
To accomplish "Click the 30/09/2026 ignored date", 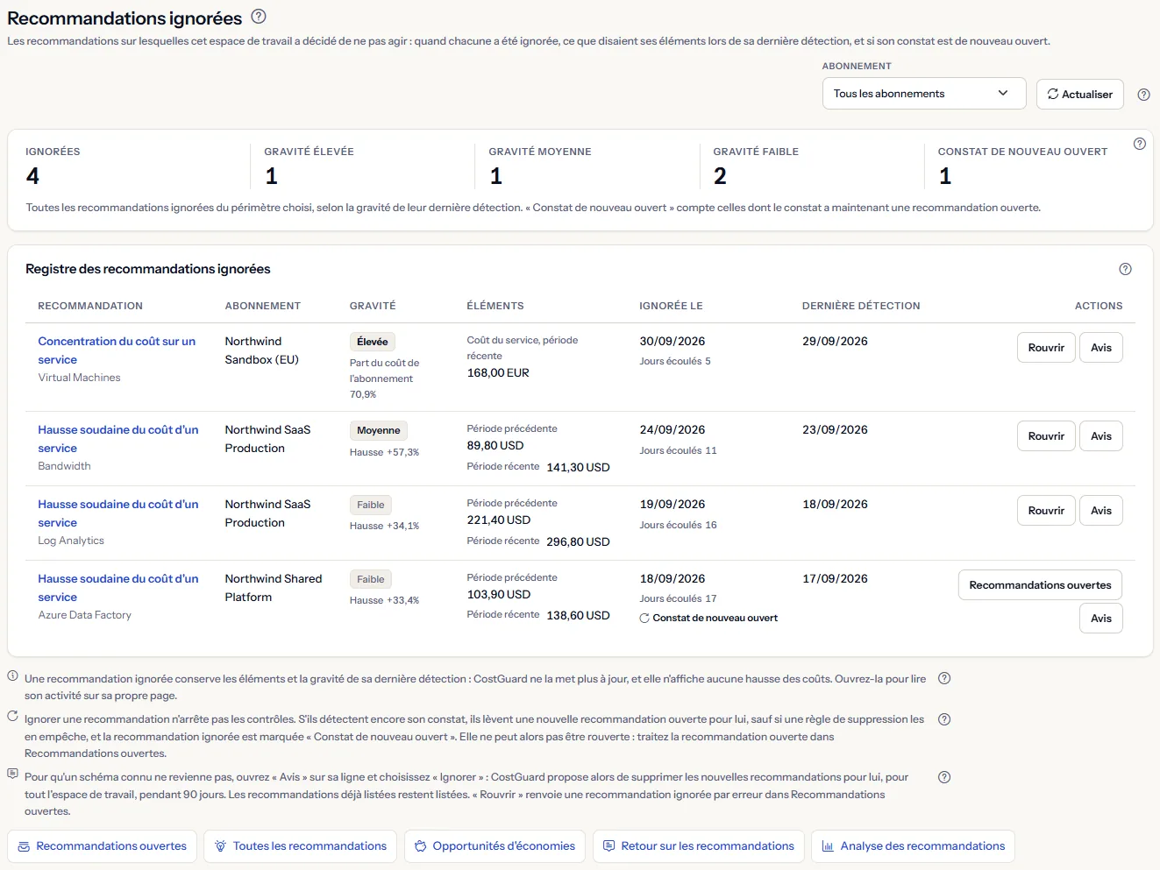I will pyautogui.click(x=673, y=342).
